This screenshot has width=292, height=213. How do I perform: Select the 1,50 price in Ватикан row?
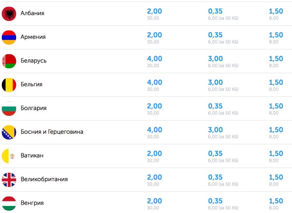coord(276,154)
